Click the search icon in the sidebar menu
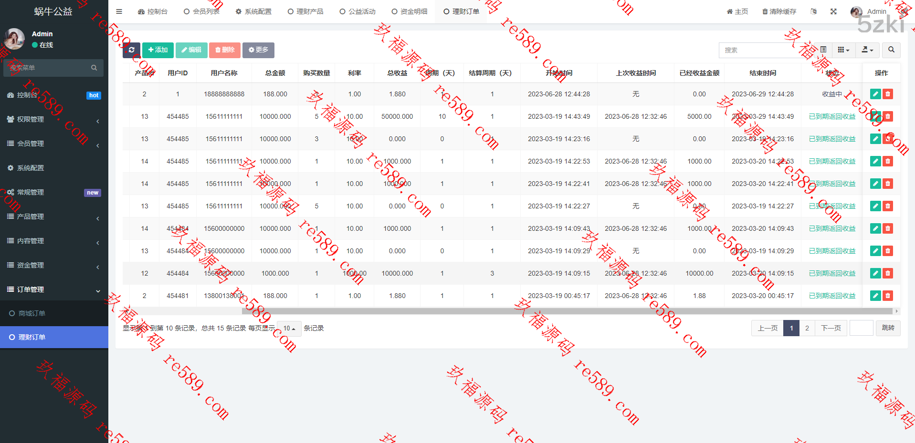 point(94,68)
